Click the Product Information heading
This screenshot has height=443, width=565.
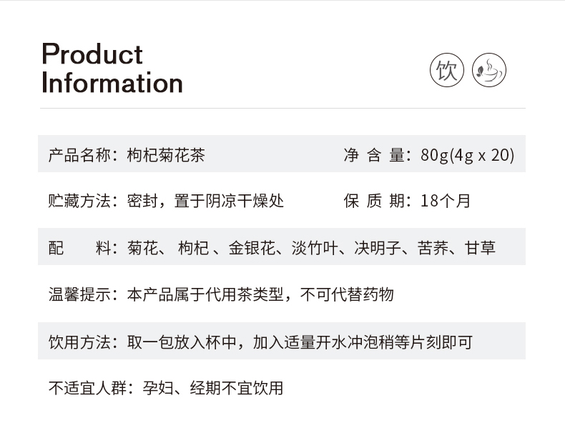[112, 69]
